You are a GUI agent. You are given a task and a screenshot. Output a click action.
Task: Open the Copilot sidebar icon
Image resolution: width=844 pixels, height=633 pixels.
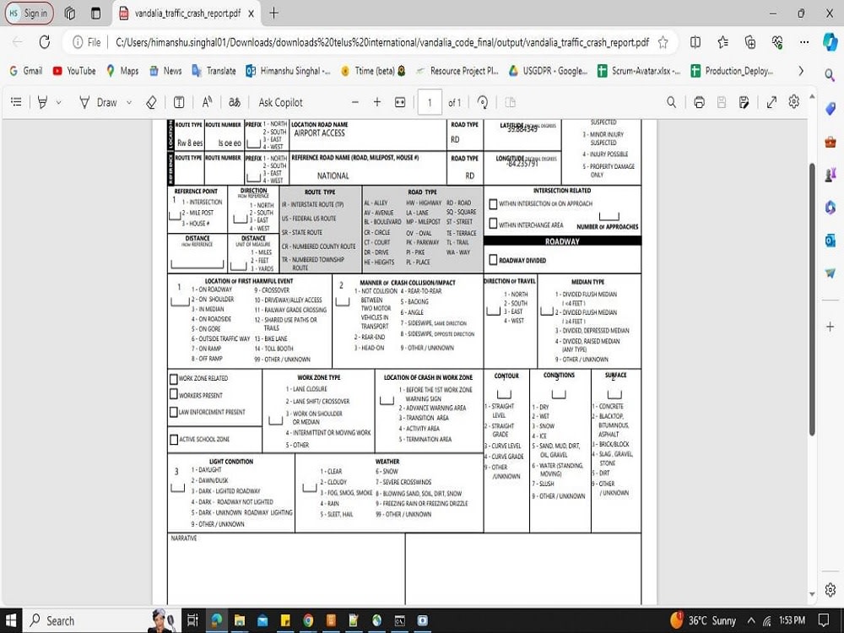click(830, 42)
